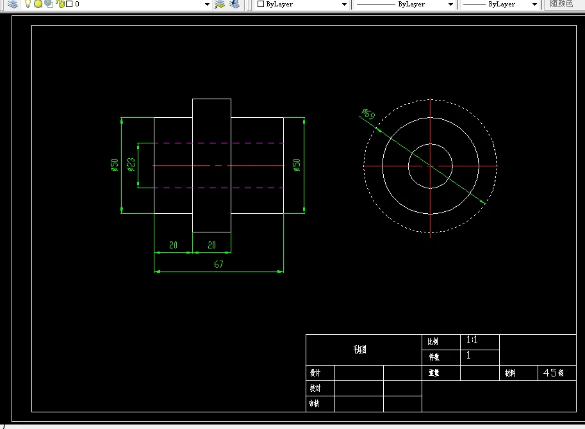Click the layer 0 color swatch
585x429 pixels.
pos(69,4)
